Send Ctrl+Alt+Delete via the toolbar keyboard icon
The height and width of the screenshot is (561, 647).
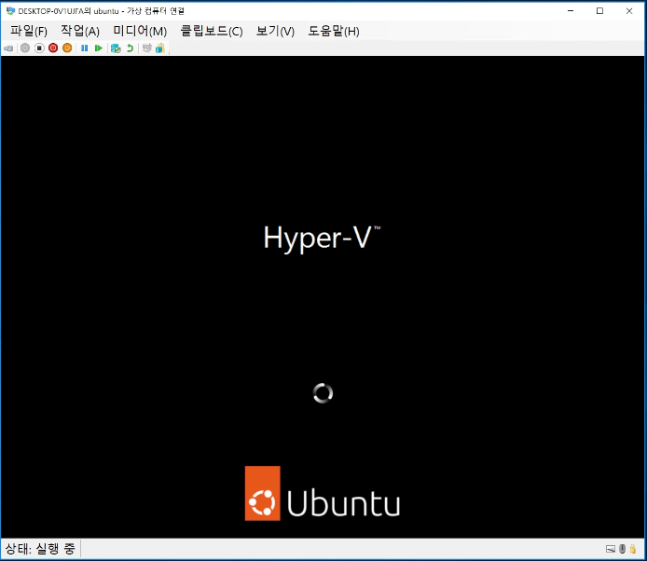(8, 48)
